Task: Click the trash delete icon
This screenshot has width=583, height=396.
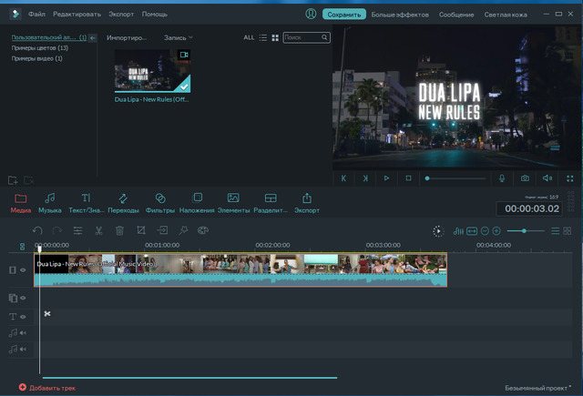Action: click(x=119, y=231)
